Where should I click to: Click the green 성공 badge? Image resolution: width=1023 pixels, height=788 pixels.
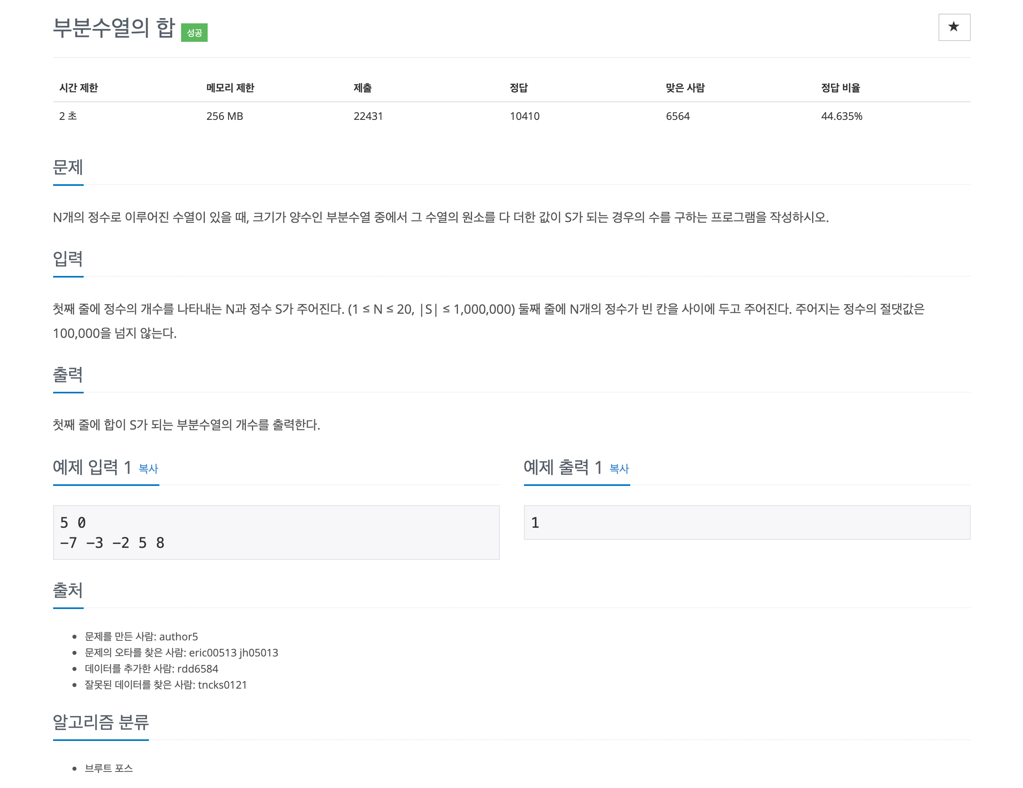194,33
